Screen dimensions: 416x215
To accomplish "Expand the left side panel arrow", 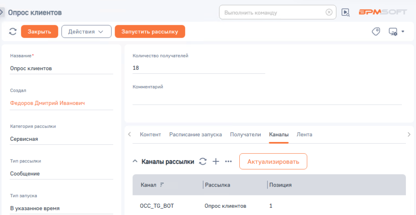I will pyautogui.click(x=2, y=12).
